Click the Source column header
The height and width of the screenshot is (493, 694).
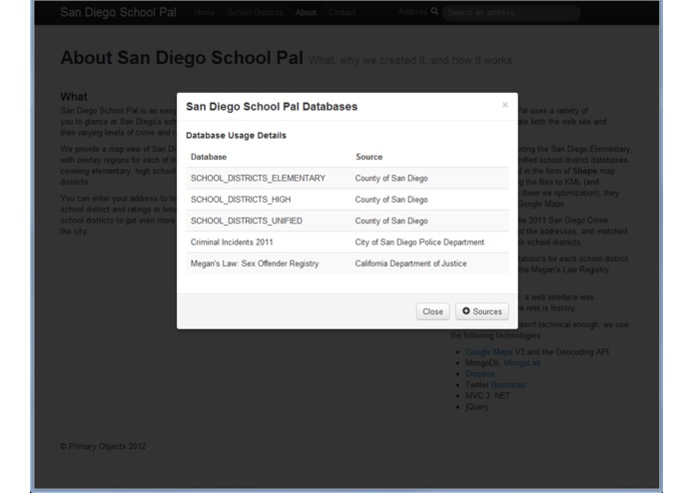[x=369, y=157]
